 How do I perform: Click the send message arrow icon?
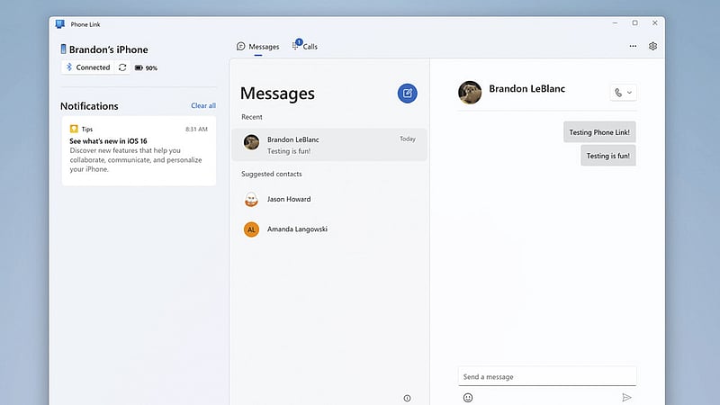626,397
